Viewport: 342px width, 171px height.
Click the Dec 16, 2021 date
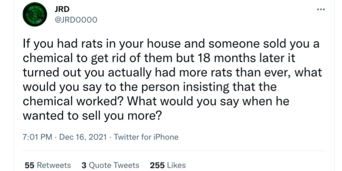83,137
